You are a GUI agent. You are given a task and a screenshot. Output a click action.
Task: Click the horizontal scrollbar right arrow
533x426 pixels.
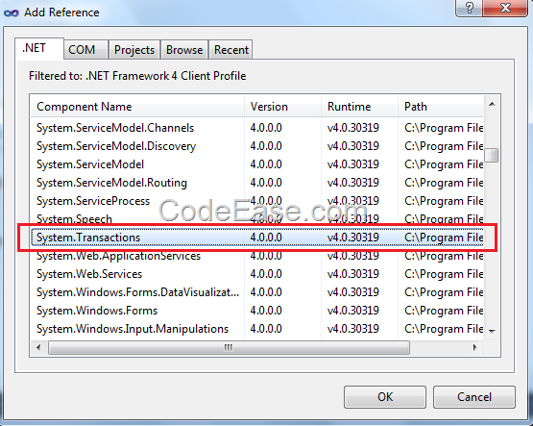point(474,347)
